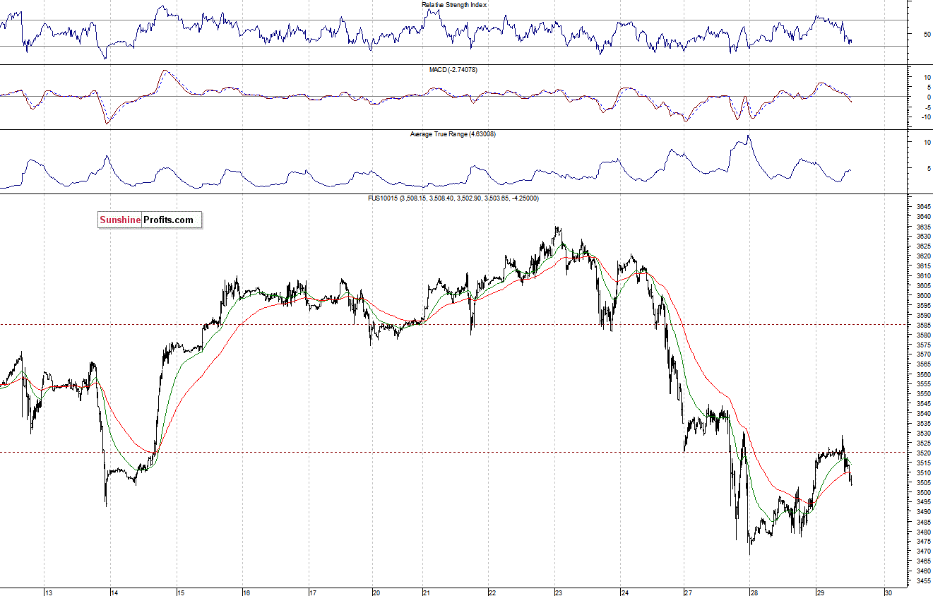Select date label 14 on time axis
This screenshot has height=596, width=933.
click(x=116, y=592)
